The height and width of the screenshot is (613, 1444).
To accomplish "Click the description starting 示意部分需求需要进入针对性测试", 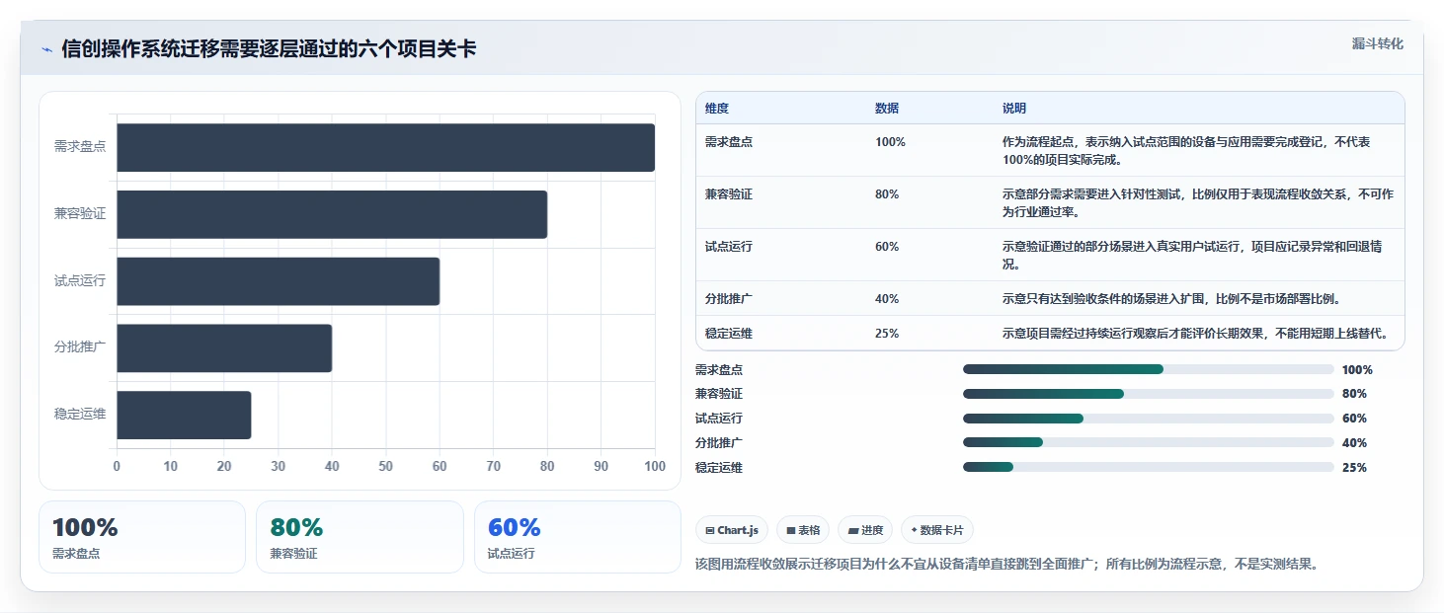I will [1198, 202].
